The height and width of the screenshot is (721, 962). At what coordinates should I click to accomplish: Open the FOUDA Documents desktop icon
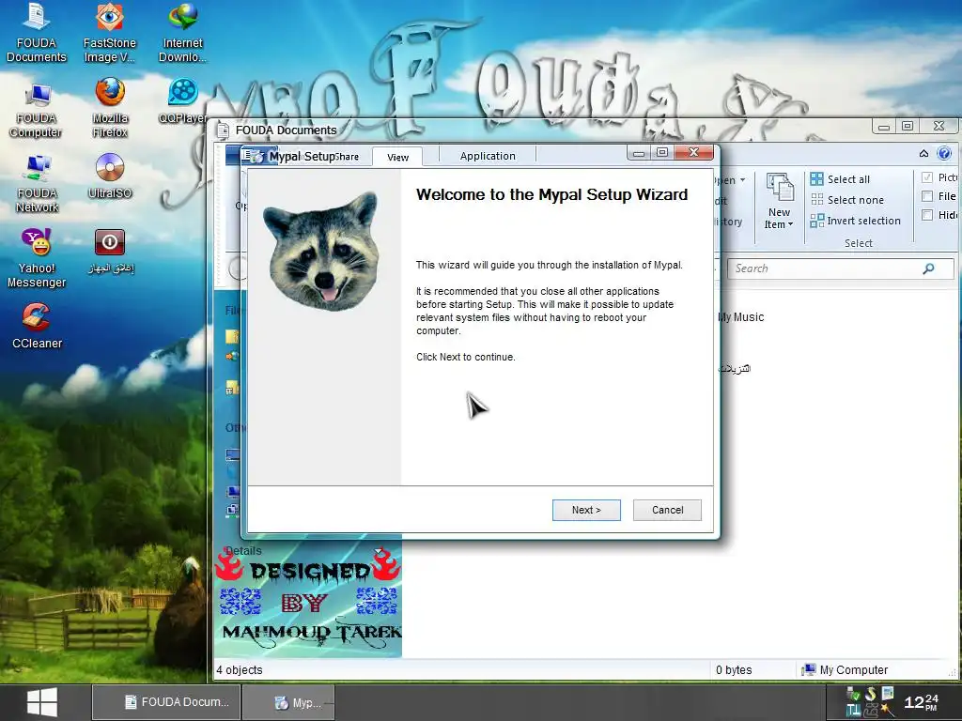[x=37, y=33]
